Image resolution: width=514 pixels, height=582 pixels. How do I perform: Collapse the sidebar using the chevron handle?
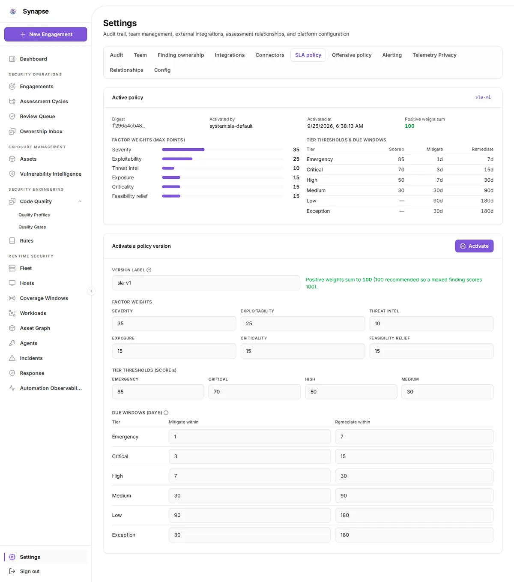pos(91,291)
